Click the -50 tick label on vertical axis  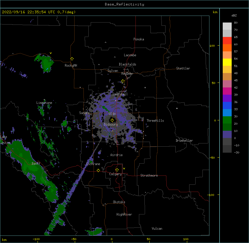coord(212,158)
